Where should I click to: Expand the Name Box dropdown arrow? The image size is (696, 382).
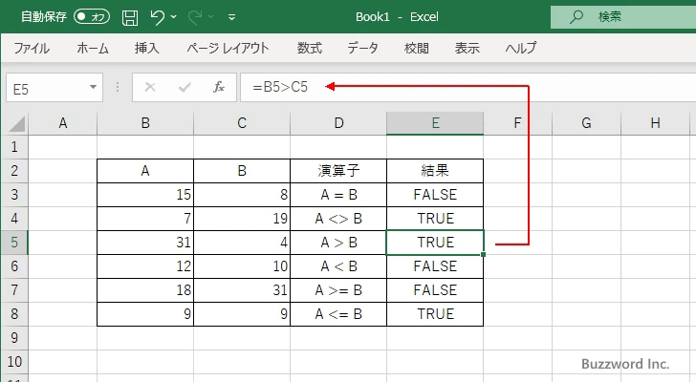(94, 87)
